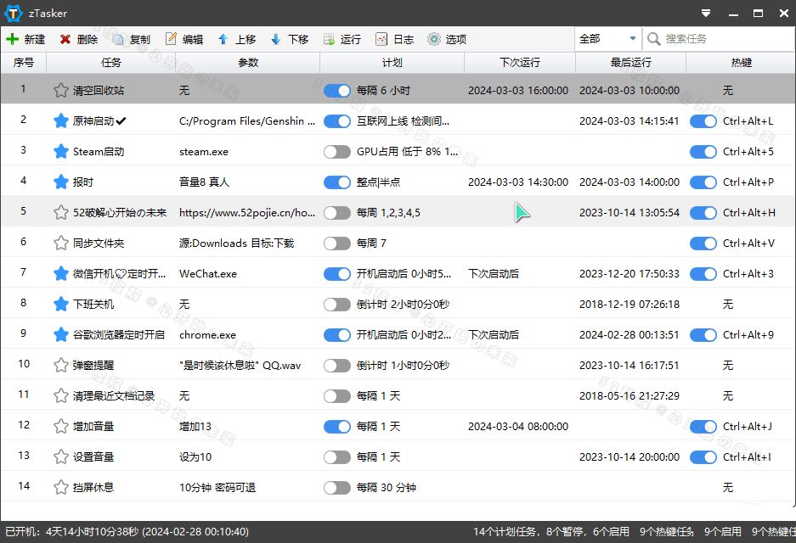Enable the schedule toggle for Steam启动
796x543 pixels.
coord(336,151)
